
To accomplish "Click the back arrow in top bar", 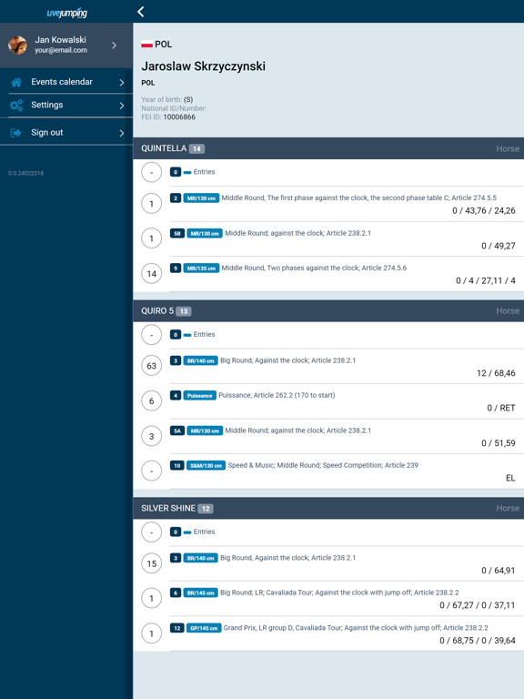I will pos(141,12).
